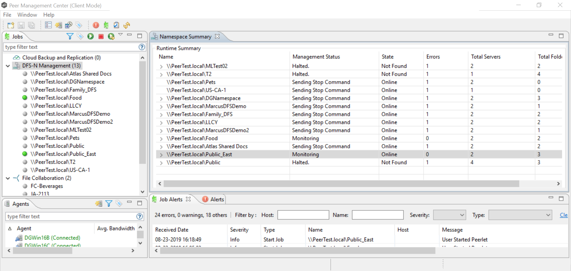Start job with green play icon
Screen dimensions: 571x271
click(x=90, y=36)
